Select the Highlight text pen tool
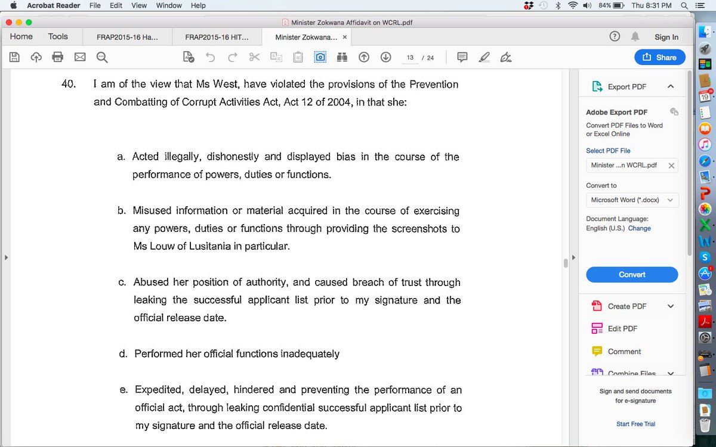716x447 pixels. click(484, 57)
